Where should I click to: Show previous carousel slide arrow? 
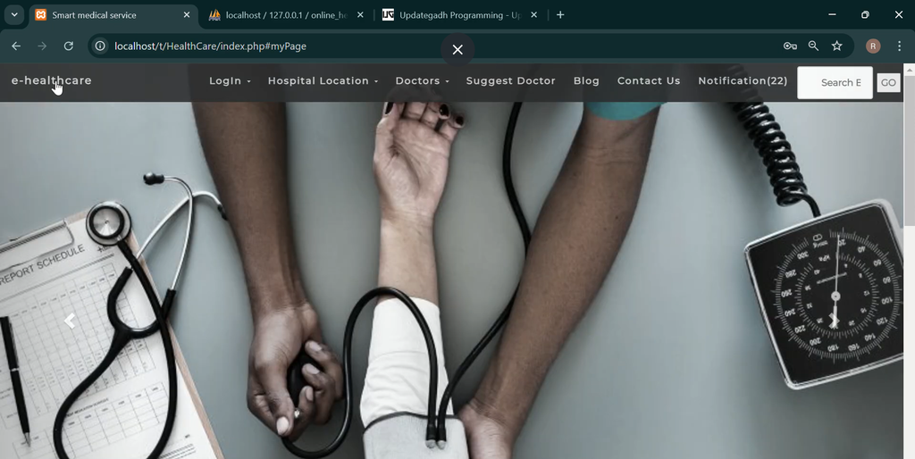(70, 321)
